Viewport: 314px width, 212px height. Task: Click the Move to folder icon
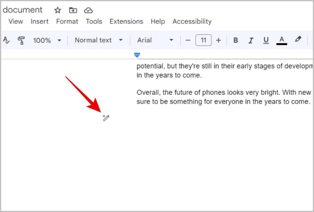click(73, 10)
